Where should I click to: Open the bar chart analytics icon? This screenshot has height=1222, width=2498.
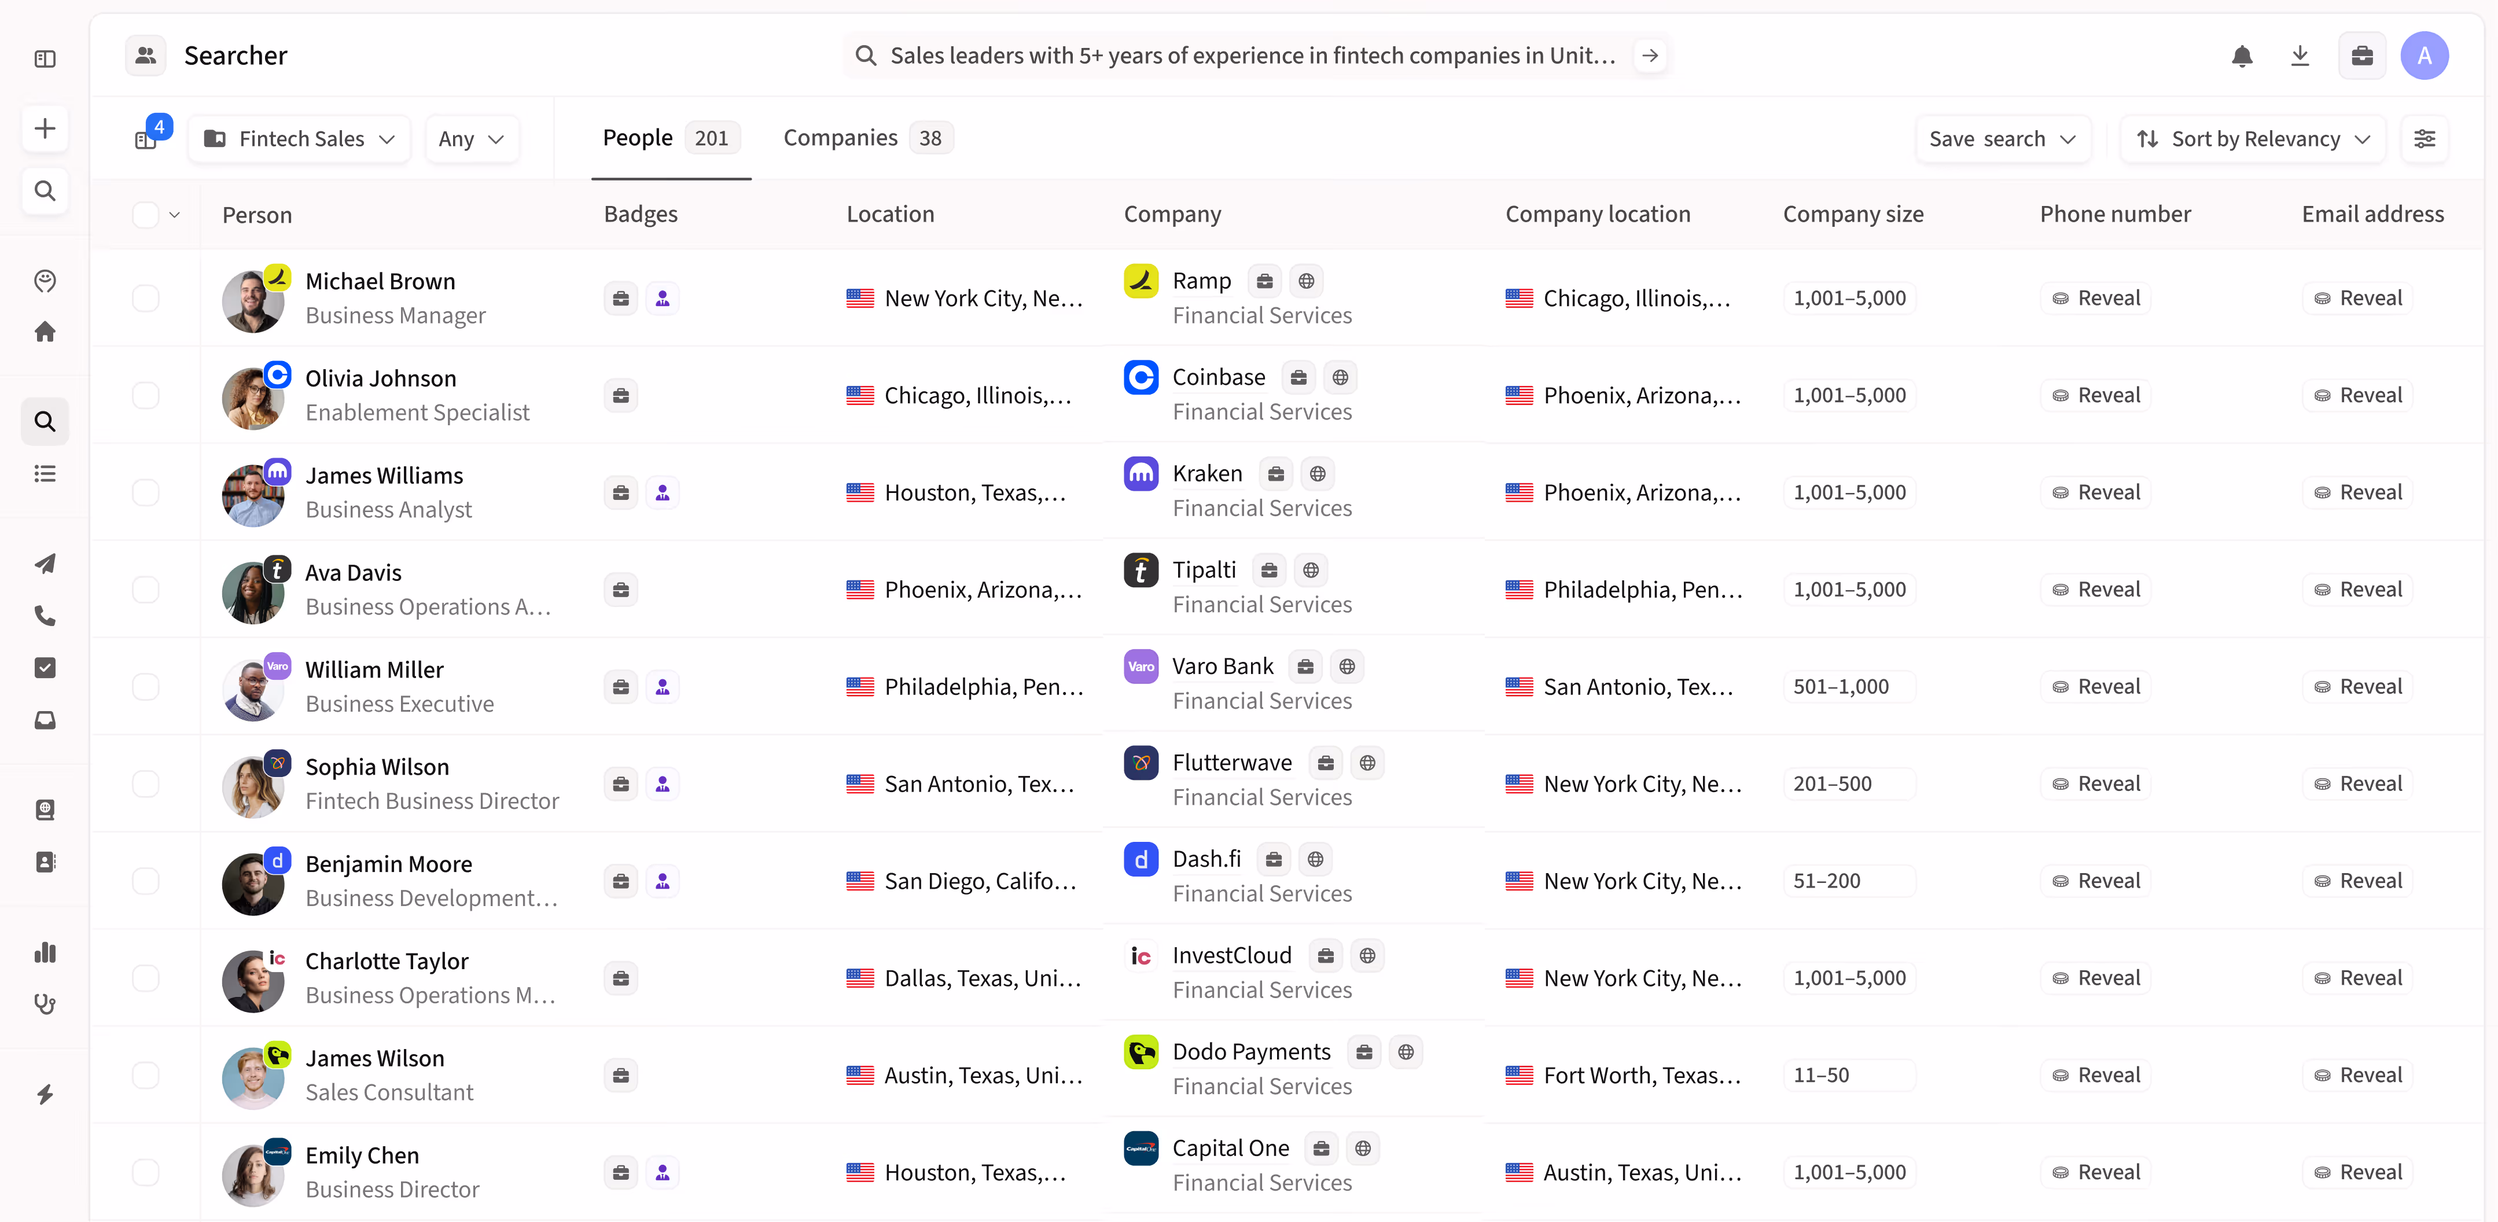tap(45, 952)
